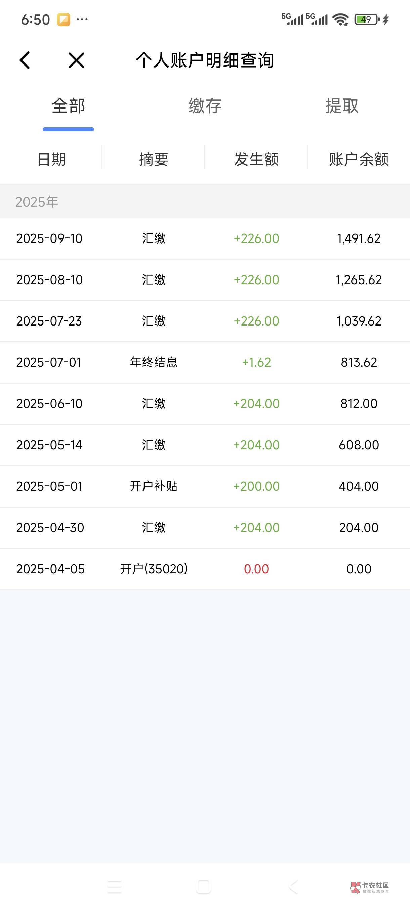Tap the status bar overflow dots
410x911 pixels.
point(82,19)
